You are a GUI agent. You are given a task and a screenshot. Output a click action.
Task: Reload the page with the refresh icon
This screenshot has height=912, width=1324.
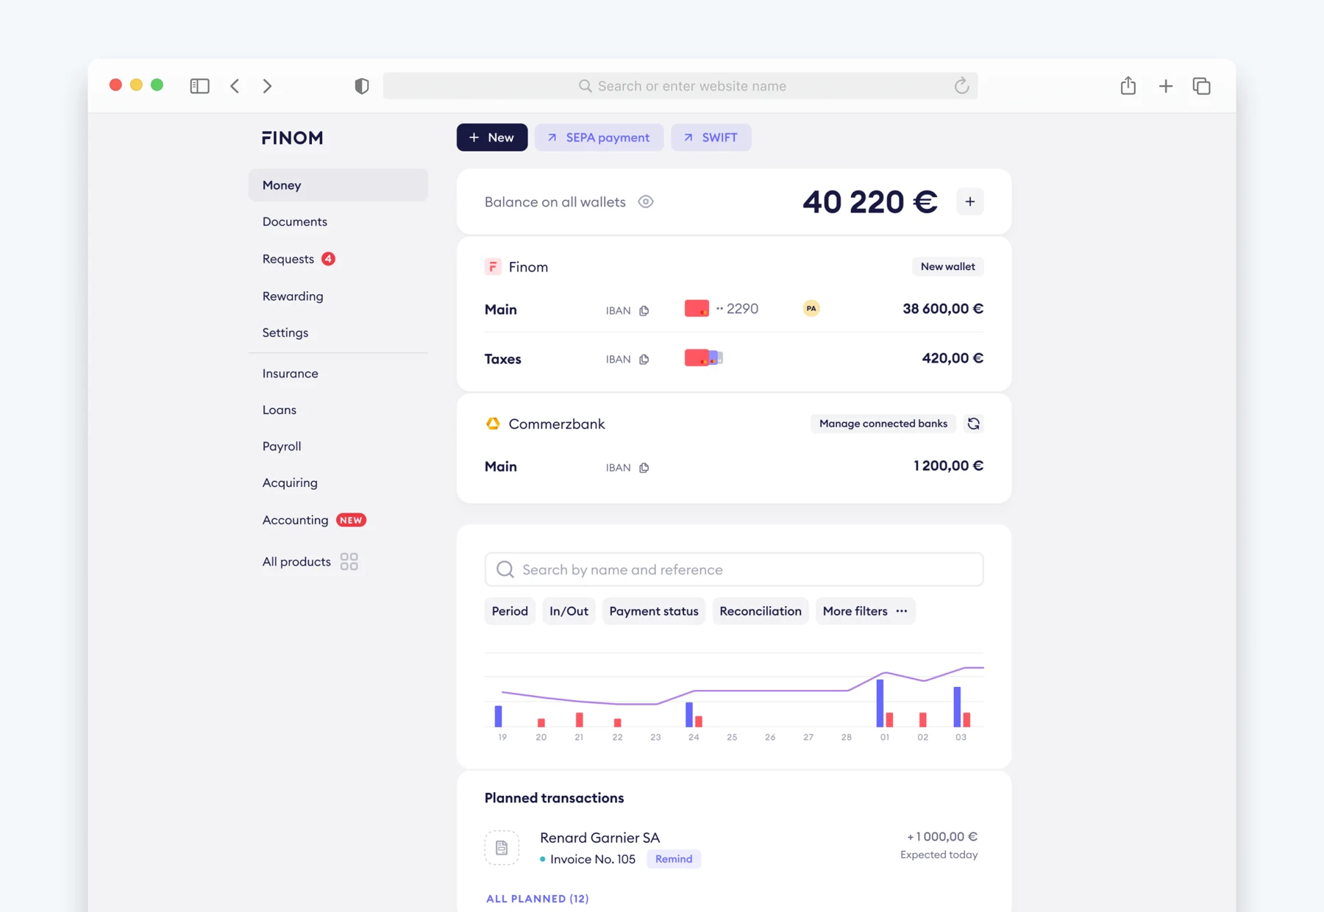[961, 86]
